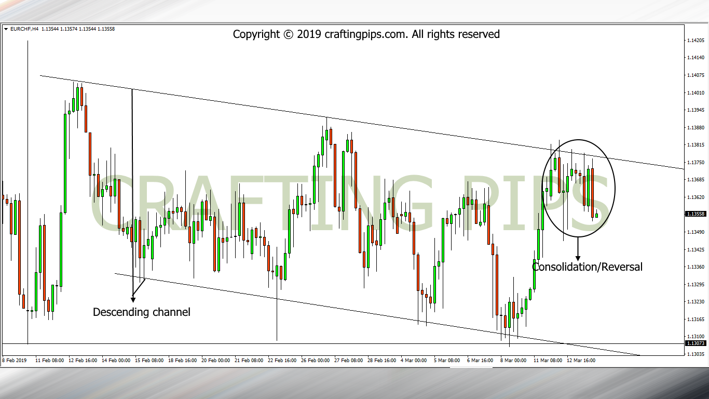709x399 pixels.
Task: Click the 1.13880 price axis label
Action: pos(696,128)
